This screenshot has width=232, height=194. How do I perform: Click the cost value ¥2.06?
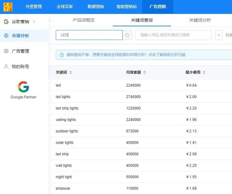191,154
